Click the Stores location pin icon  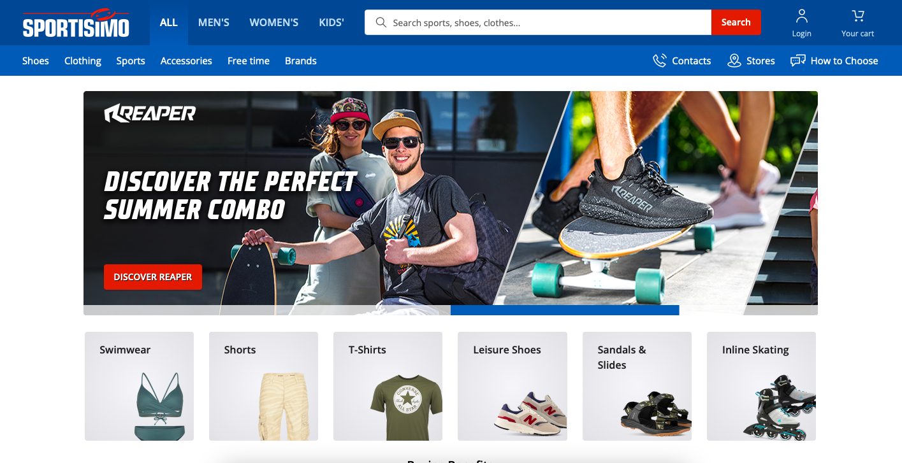tap(734, 61)
